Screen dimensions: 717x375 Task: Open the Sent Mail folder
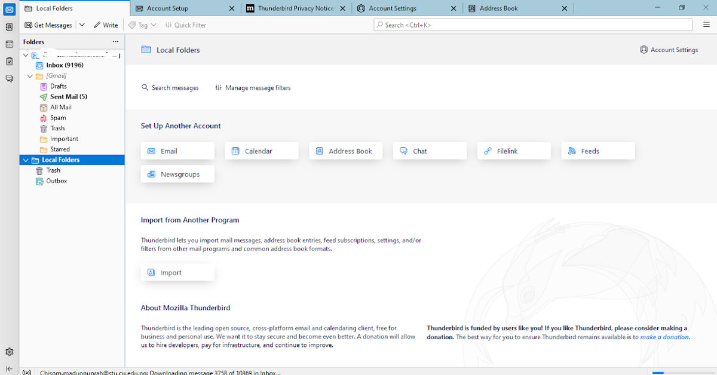click(x=65, y=96)
